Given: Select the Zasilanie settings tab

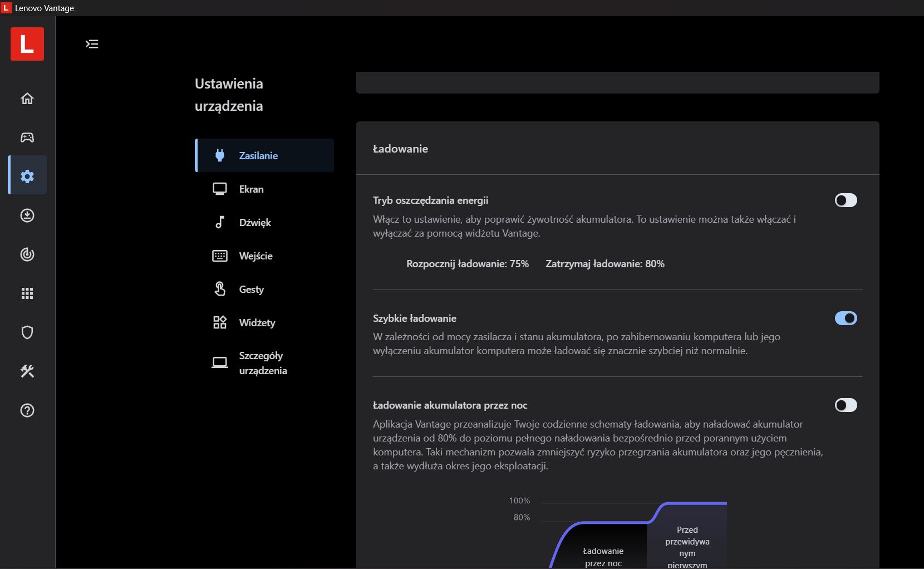Looking at the screenshot, I should [264, 155].
